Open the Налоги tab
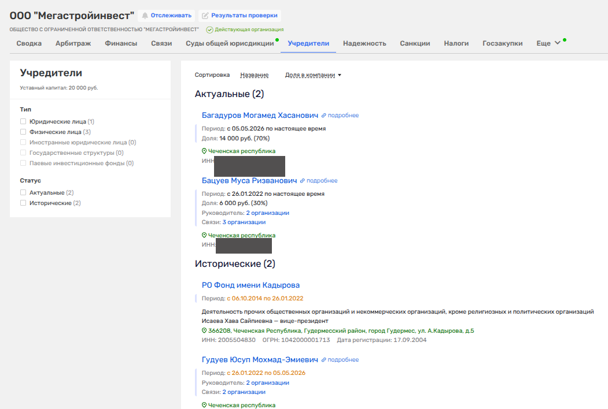 click(456, 43)
